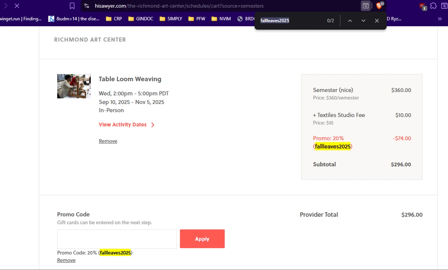The width and height of the screenshot is (448, 270).
Task: Open the 'winget.run | Finding...' bookmark
Action: 21,19
